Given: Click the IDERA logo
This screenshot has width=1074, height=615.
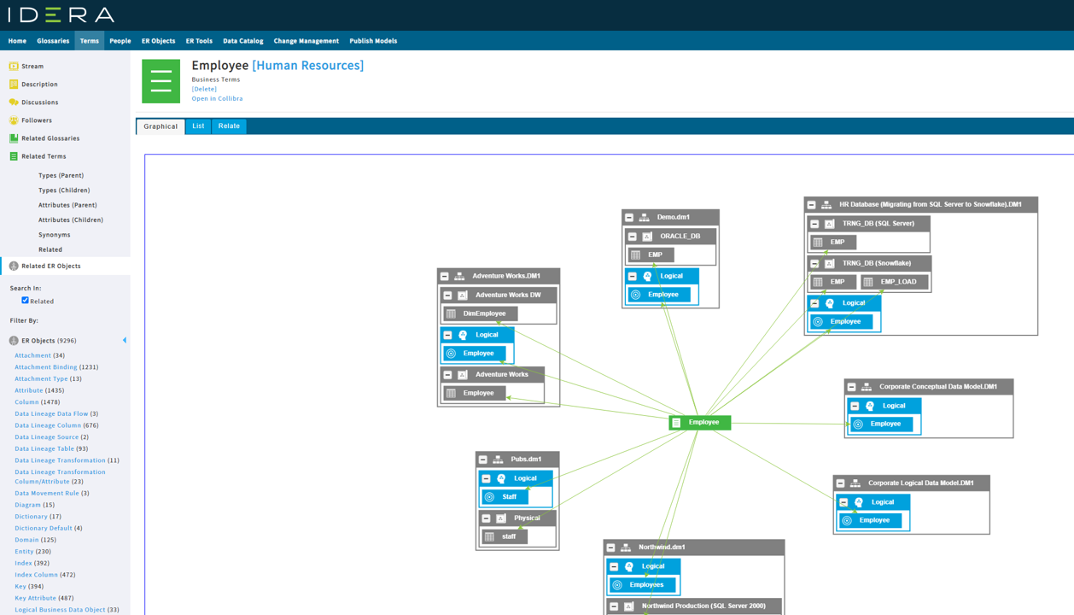Looking at the screenshot, I should click(x=61, y=15).
